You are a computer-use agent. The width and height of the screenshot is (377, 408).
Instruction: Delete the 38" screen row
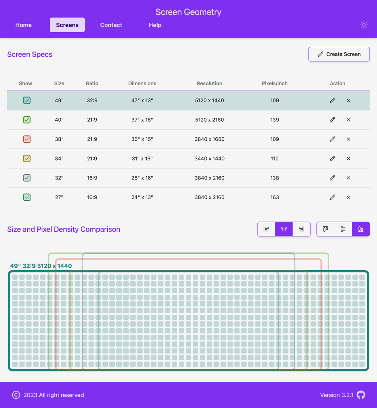[x=348, y=139]
